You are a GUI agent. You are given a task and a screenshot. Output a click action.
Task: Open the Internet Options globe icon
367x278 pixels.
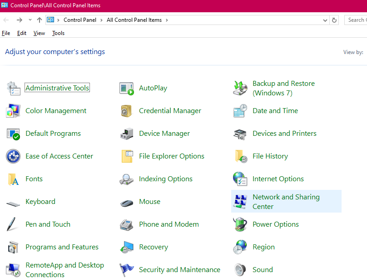(x=240, y=179)
